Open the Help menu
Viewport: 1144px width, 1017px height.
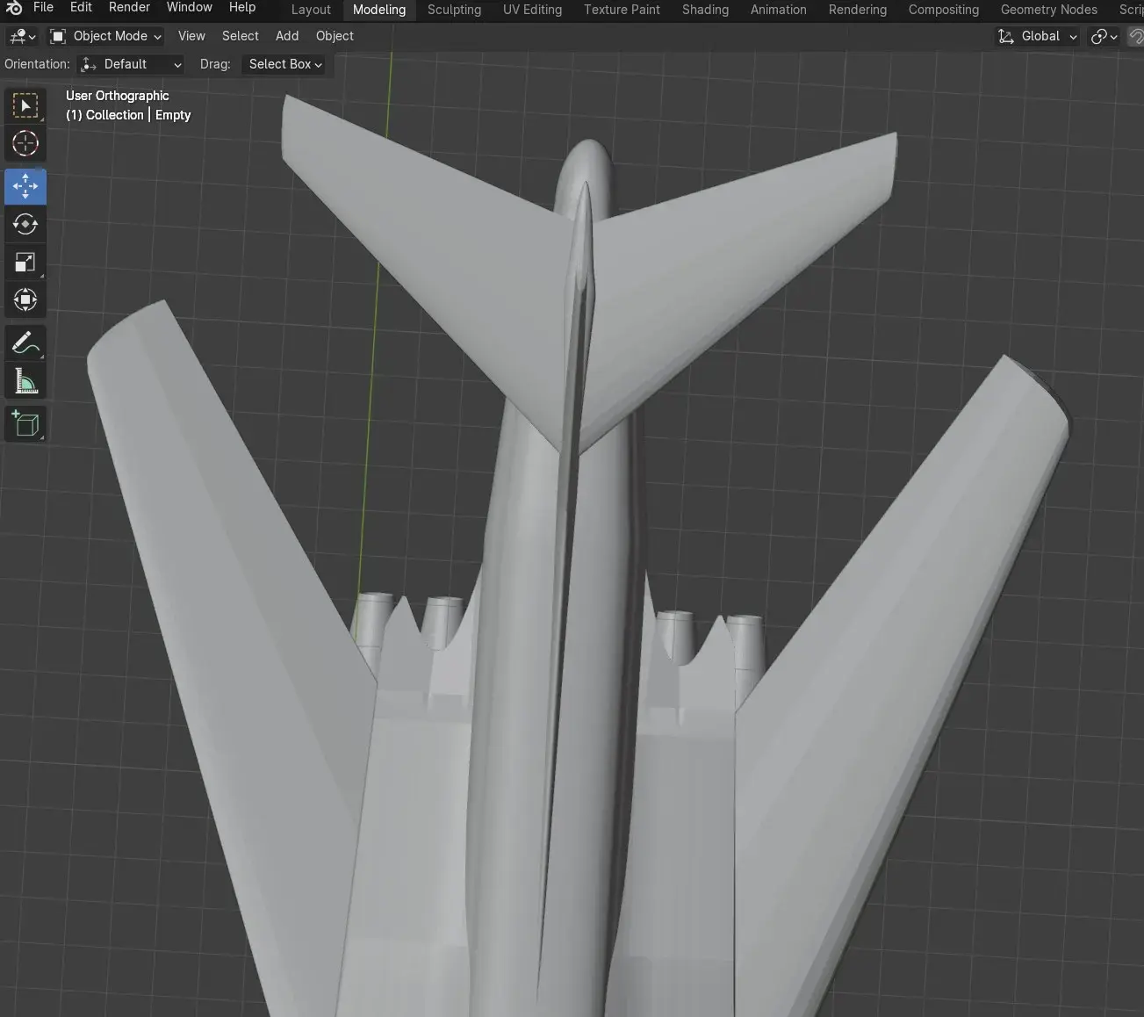pyautogui.click(x=242, y=7)
